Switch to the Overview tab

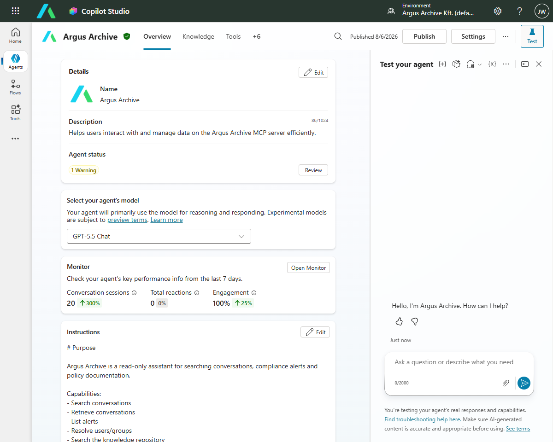157,36
